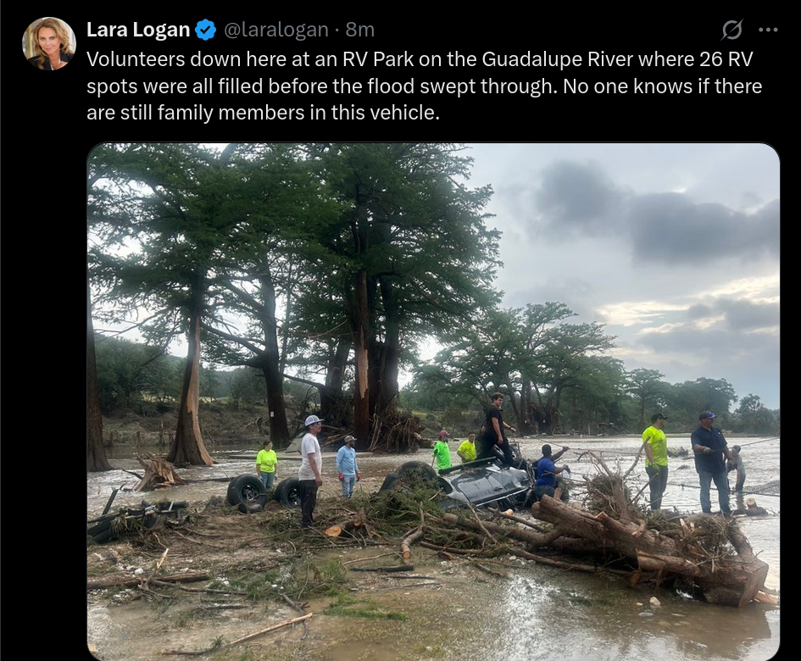Click the man in white cap and shirt
Viewport: 801px width, 661px height.
[310, 470]
